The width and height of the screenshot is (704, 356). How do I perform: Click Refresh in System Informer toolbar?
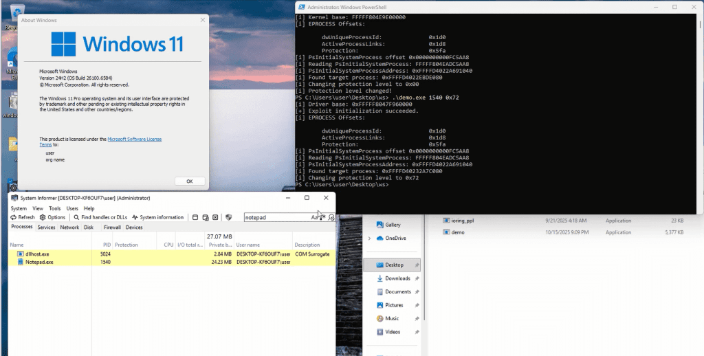click(x=23, y=217)
